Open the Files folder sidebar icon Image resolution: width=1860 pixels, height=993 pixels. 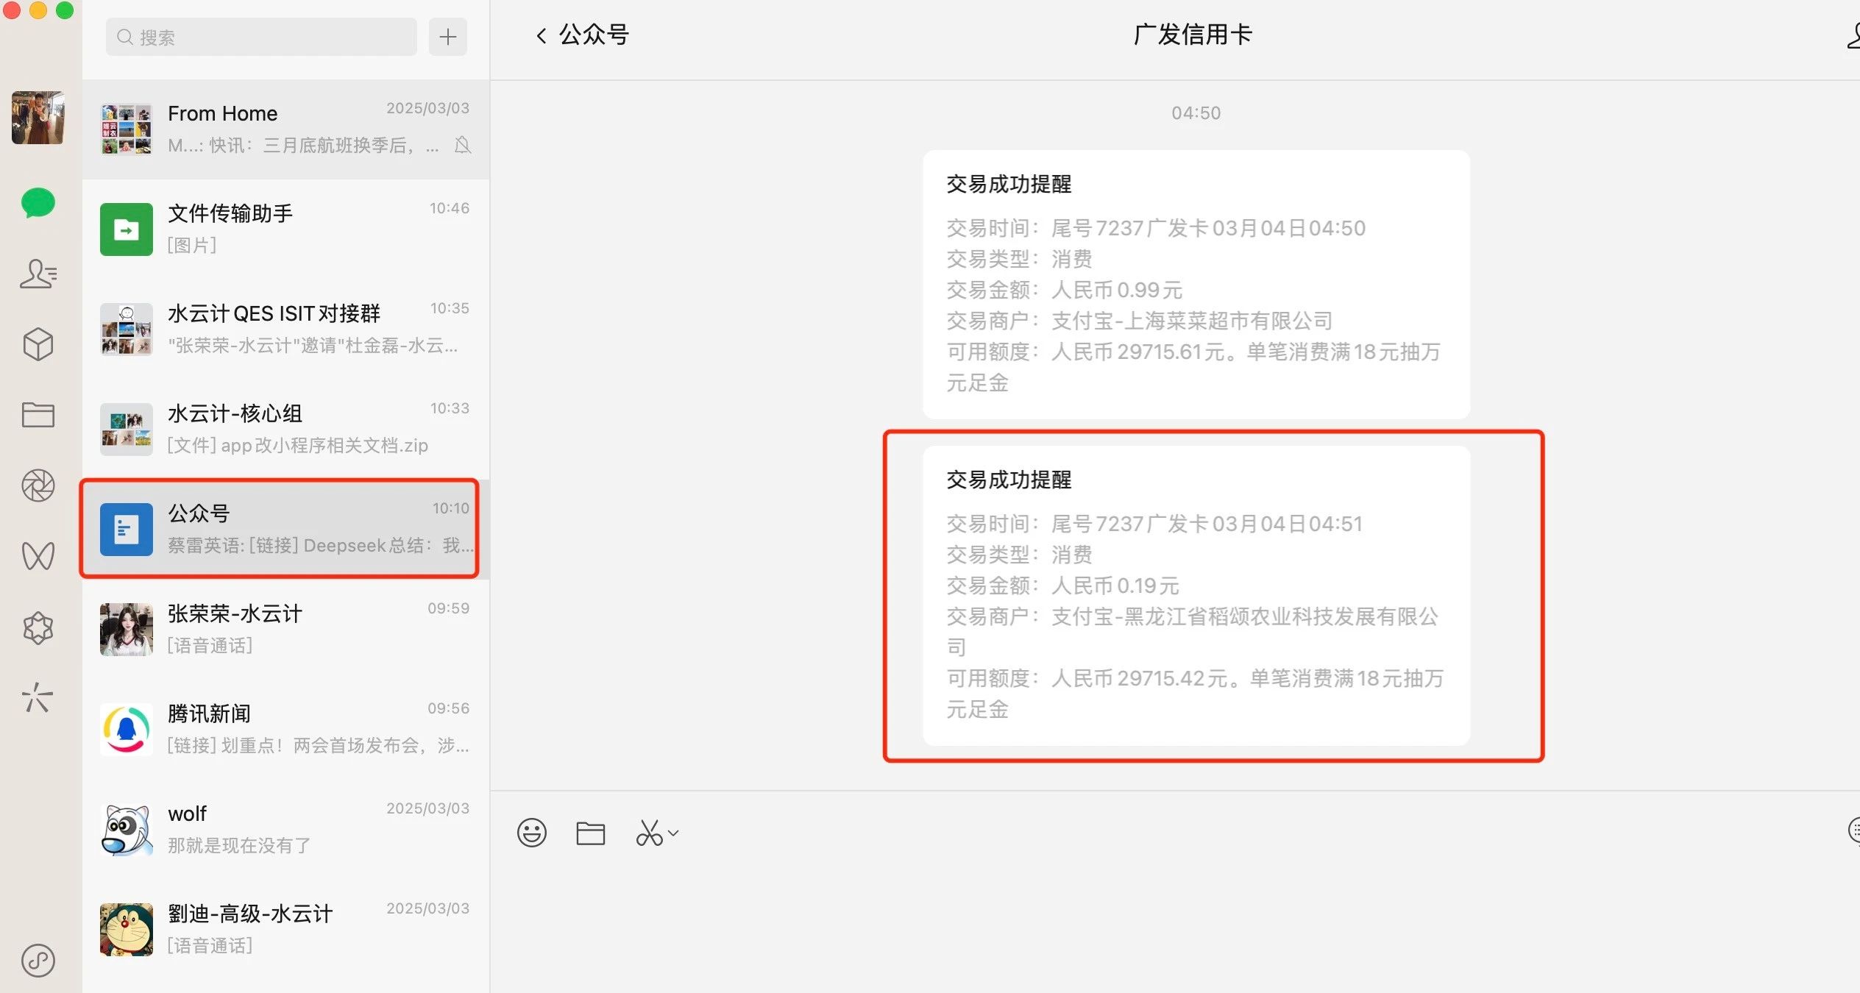[x=38, y=415]
